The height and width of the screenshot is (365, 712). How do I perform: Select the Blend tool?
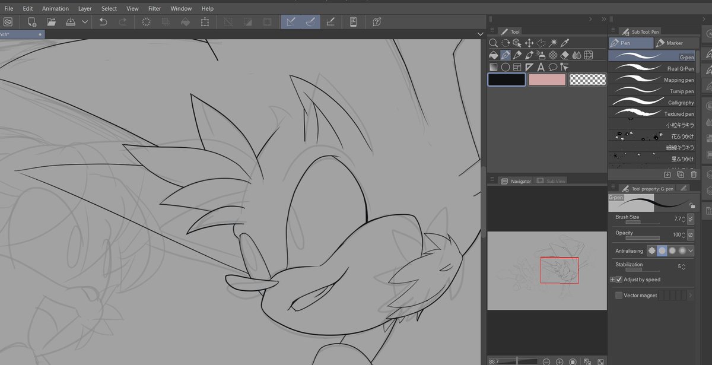(x=577, y=55)
